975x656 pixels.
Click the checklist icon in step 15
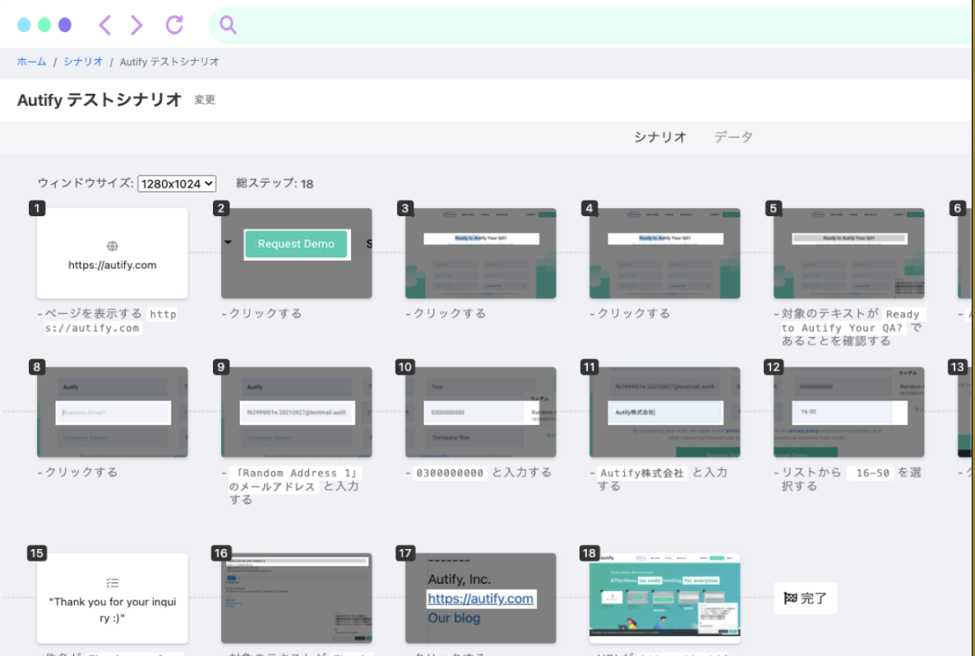coord(112,583)
